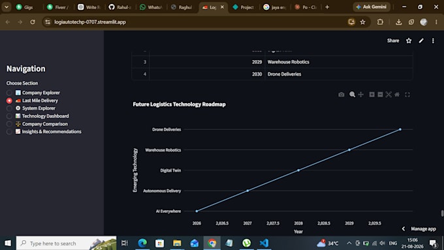View site information icon in address bar
Screen dimensions: 444x250
point(48,22)
